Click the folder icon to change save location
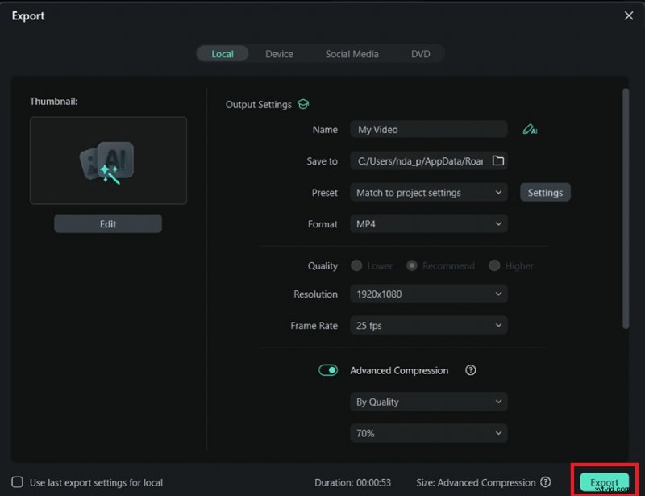Image resolution: width=645 pixels, height=496 pixels. pyautogui.click(x=497, y=160)
